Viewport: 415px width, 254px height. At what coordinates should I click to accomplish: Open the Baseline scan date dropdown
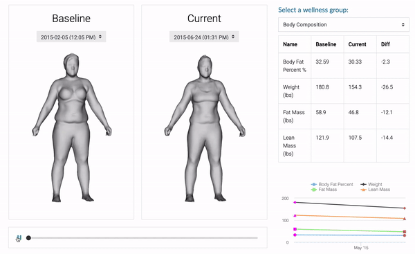point(71,37)
